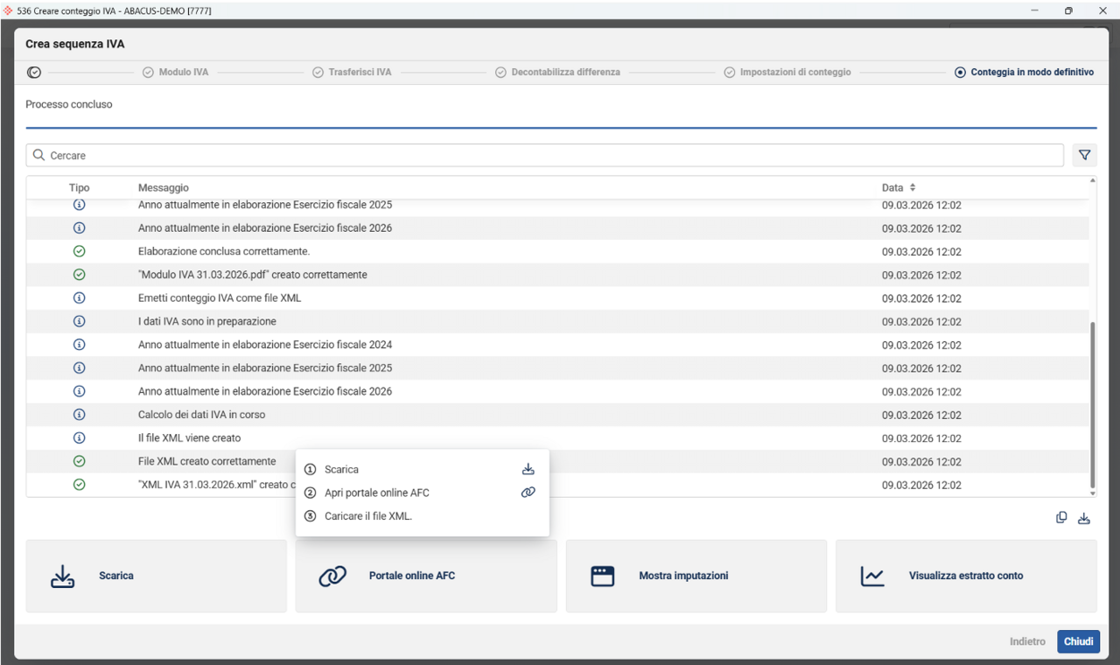Click the chain icon on Portale online AFC tile

(x=332, y=576)
